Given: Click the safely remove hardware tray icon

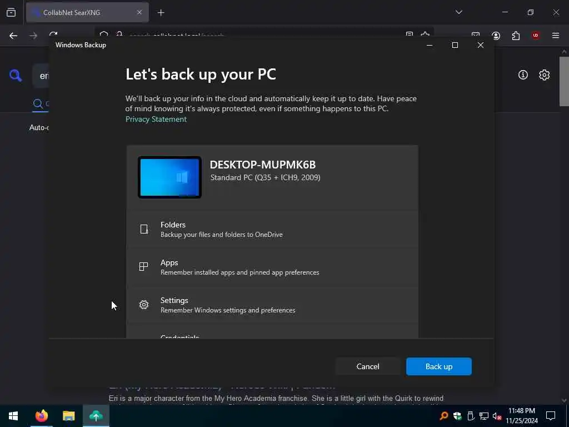Looking at the screenshot, I should [x=470, y=416].
